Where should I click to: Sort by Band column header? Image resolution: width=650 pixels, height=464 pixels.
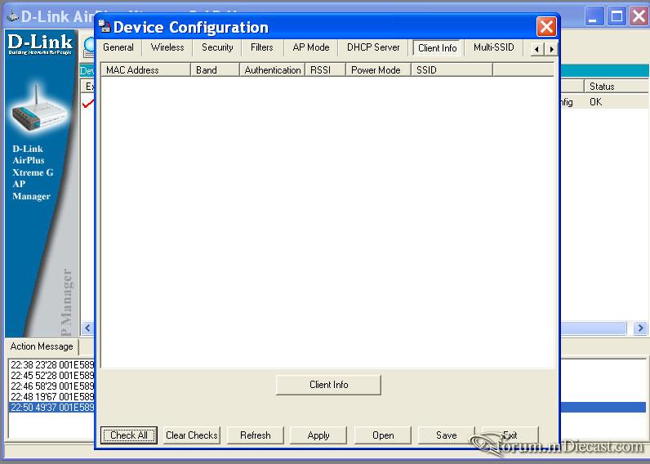pyautogui.click(x=215, y=69)
